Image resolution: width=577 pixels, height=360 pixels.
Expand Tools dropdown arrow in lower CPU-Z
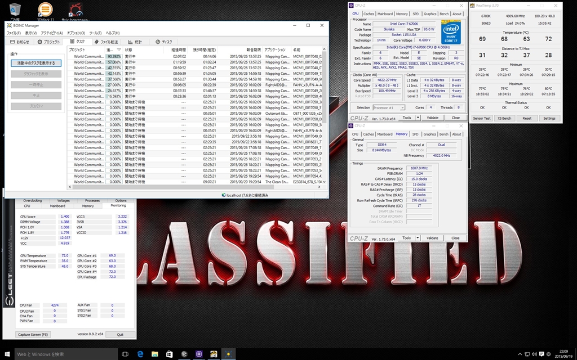418,238
